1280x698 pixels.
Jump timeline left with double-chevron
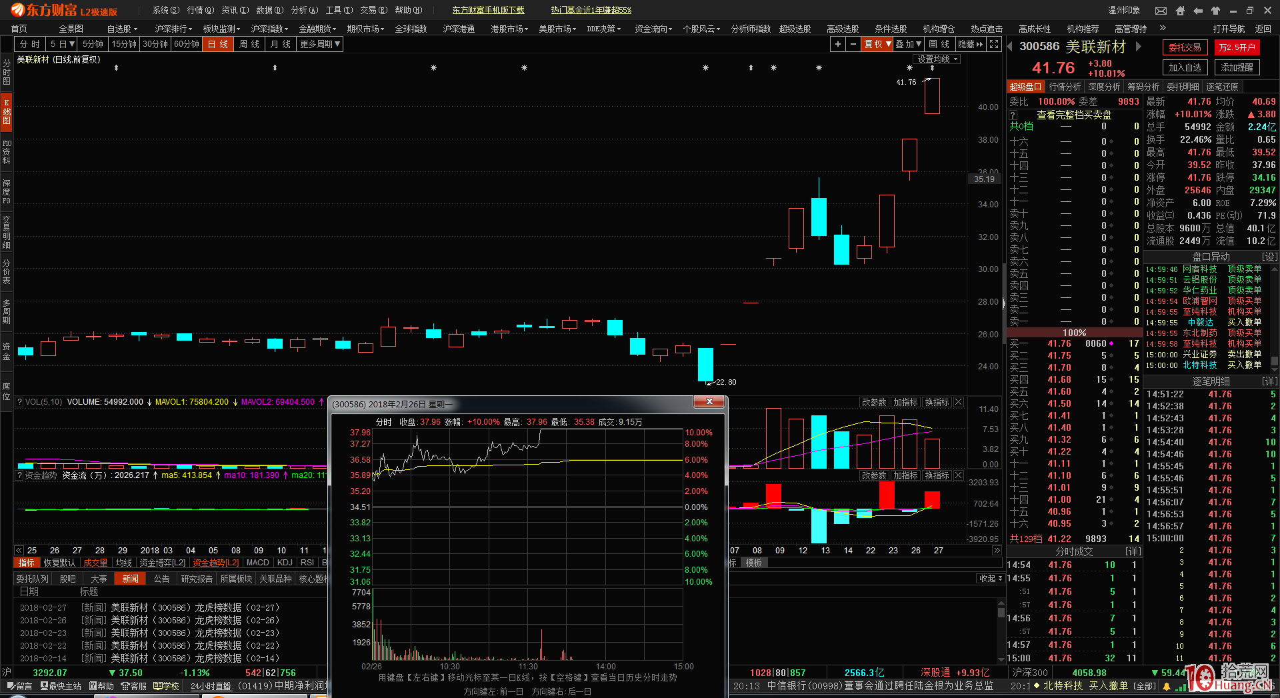(x=19, y=551)
